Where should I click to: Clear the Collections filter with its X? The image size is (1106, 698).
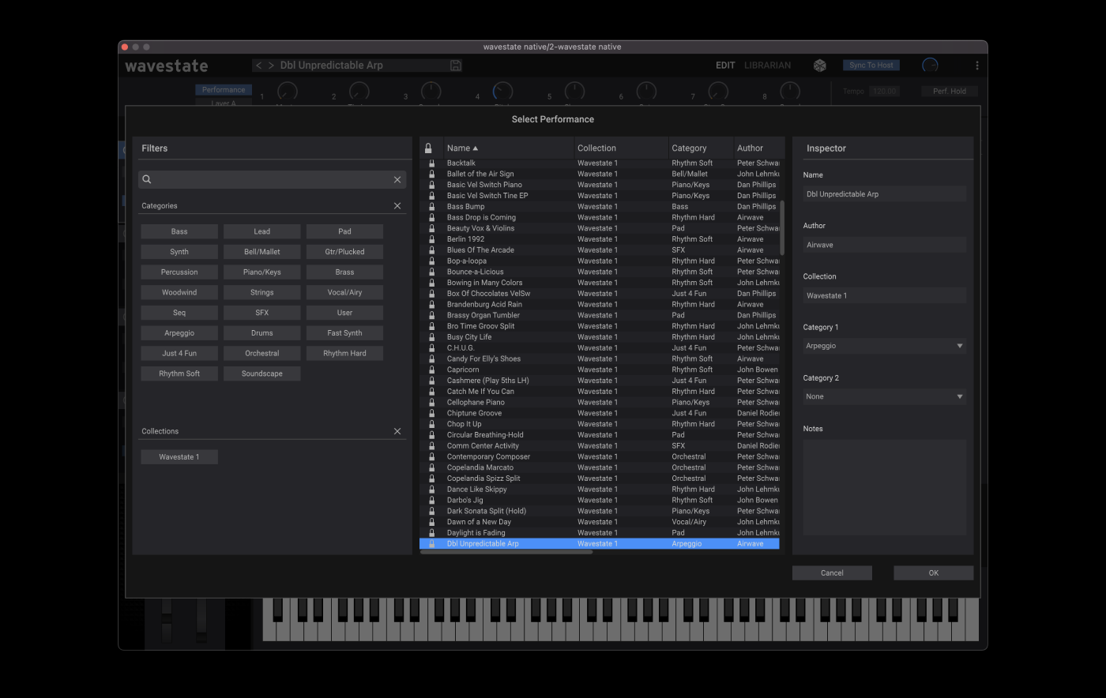point(397,431)
